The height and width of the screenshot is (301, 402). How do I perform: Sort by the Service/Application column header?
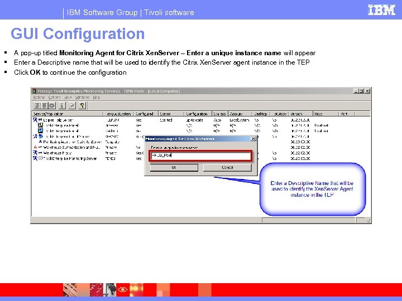coord(68,114)
